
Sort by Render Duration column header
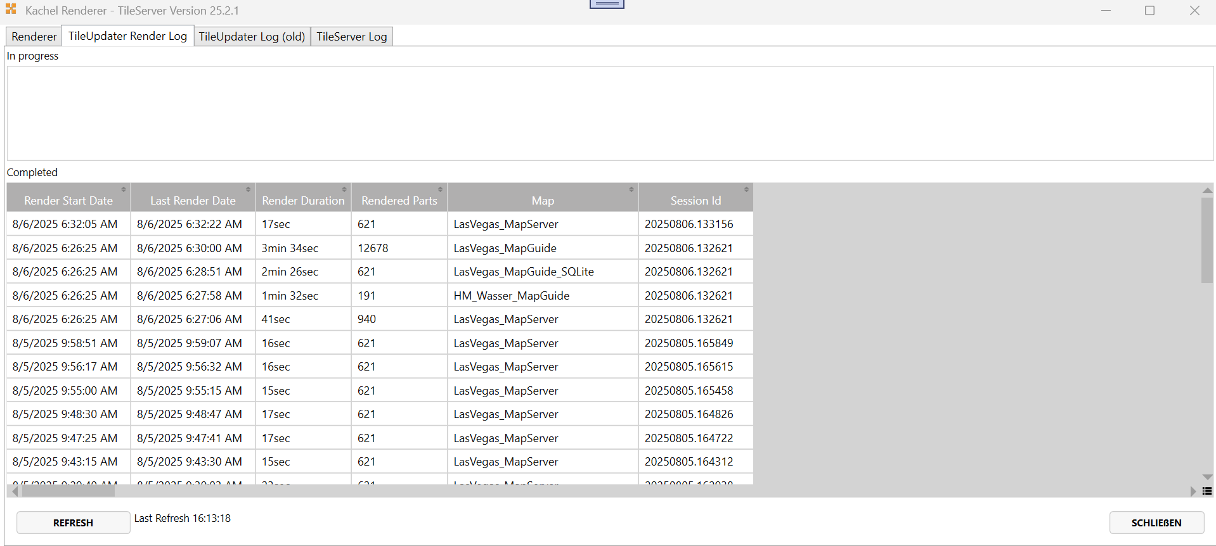[x=303, y=198]
